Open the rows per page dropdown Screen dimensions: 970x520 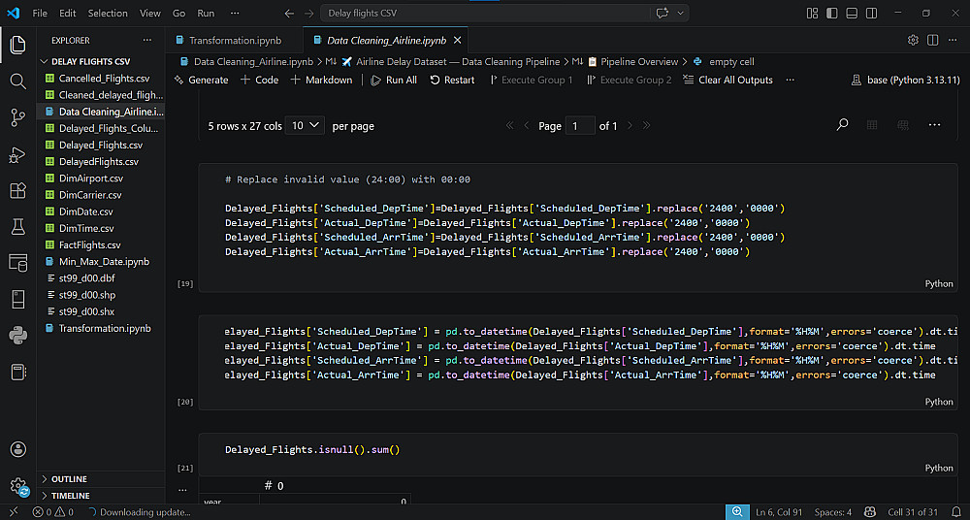304,126
